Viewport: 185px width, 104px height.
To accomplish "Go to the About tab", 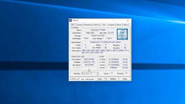I will (125, 25).
